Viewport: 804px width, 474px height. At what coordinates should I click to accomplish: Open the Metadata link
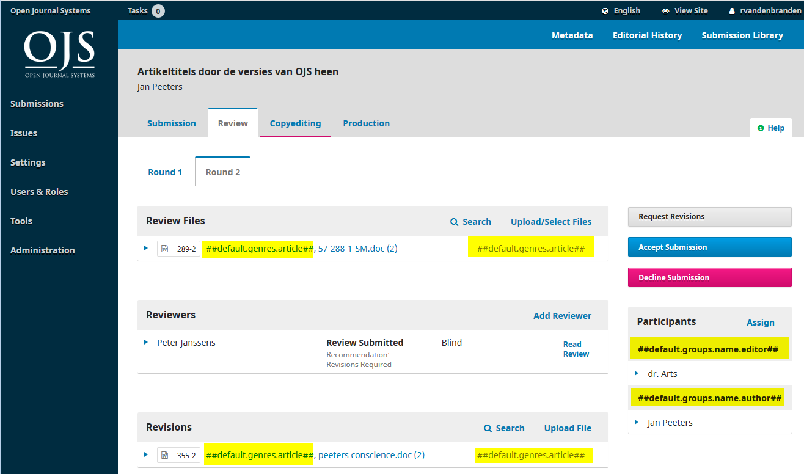point(572,35)
